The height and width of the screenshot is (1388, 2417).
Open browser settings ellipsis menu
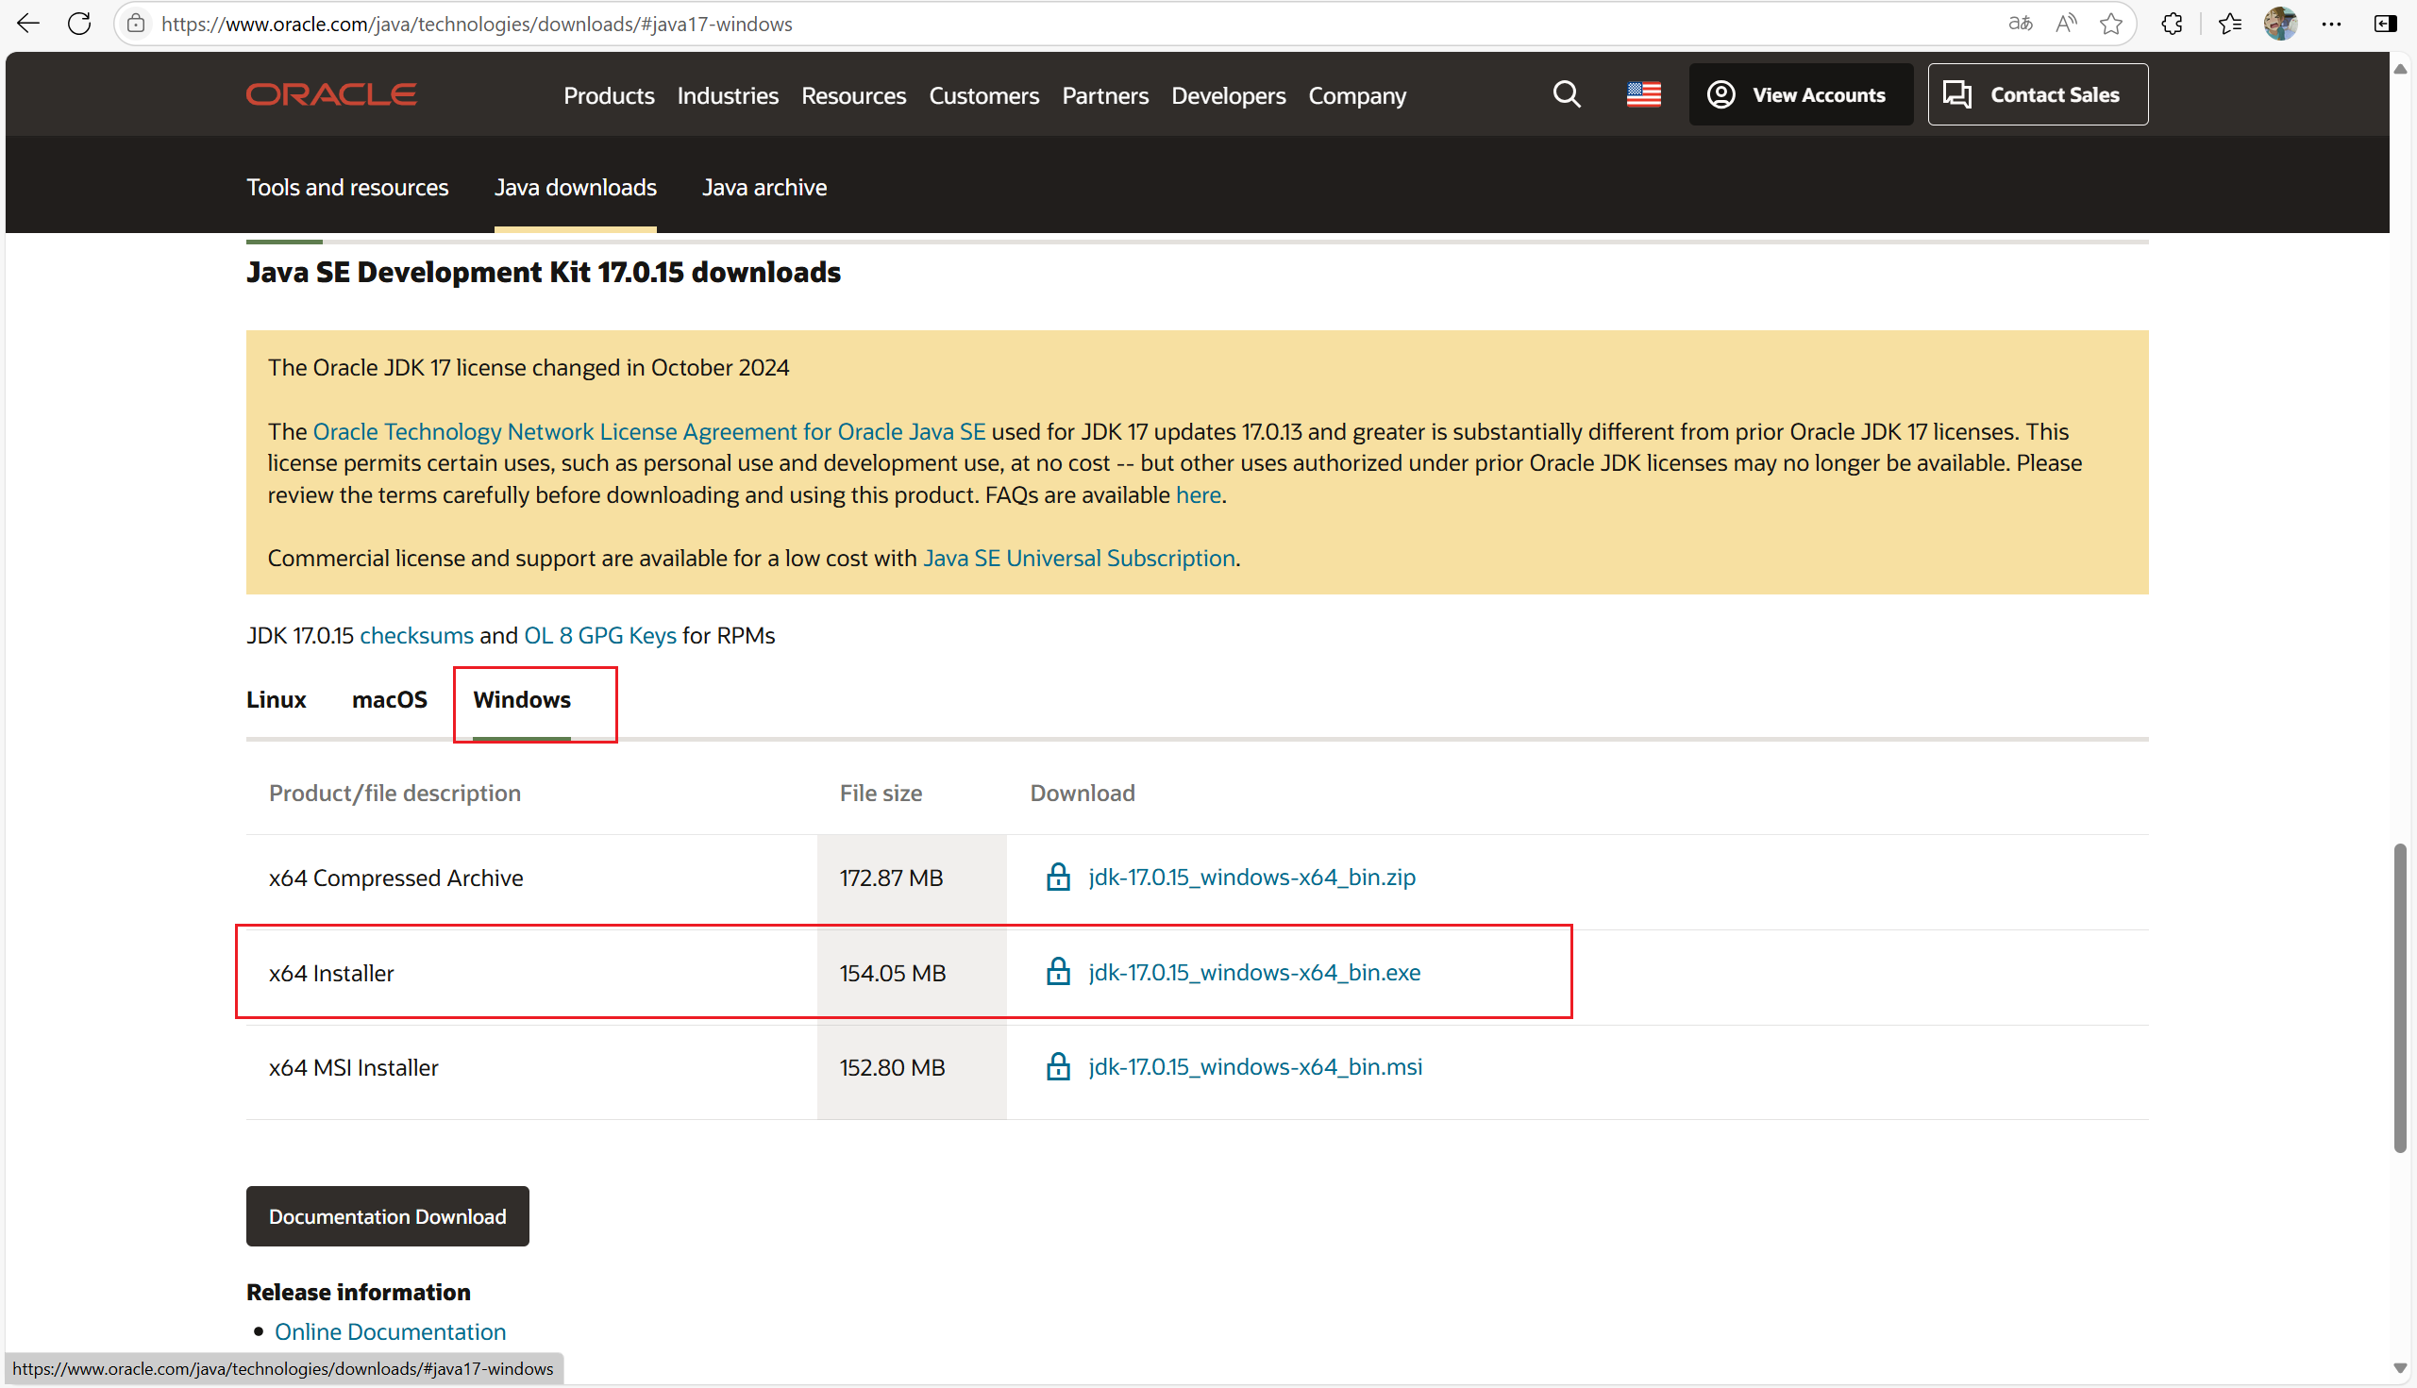pos(2331,24)
